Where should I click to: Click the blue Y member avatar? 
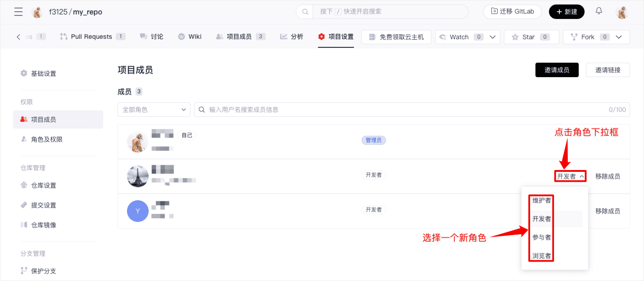(x=138, y=211)
